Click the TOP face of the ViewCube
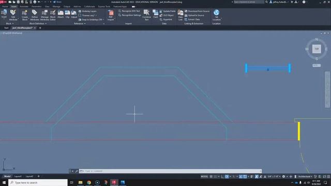 click(317, 49)
